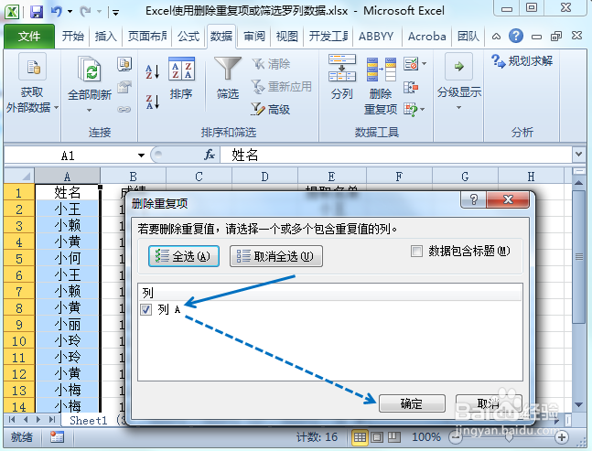The image size is (592, 451).
Task: Click cell A1 containing 姓名
Action: tap(67, 192)
